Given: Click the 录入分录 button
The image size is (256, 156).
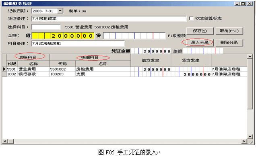Looking at the screenshot, I should point(200,43).
